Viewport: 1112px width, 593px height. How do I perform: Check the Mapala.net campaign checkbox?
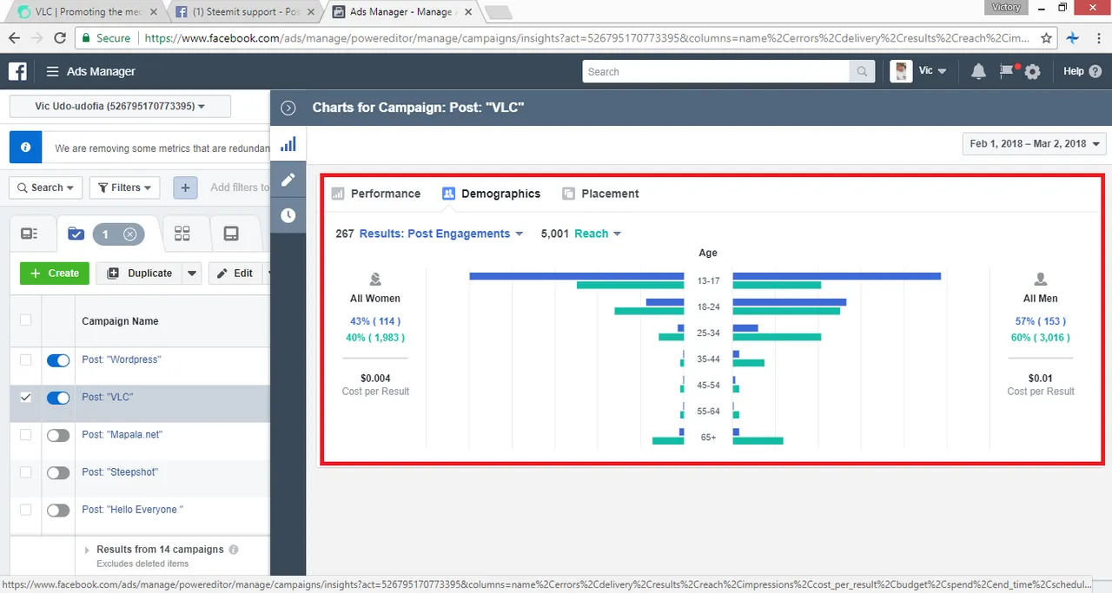click(x=25, y=435)
